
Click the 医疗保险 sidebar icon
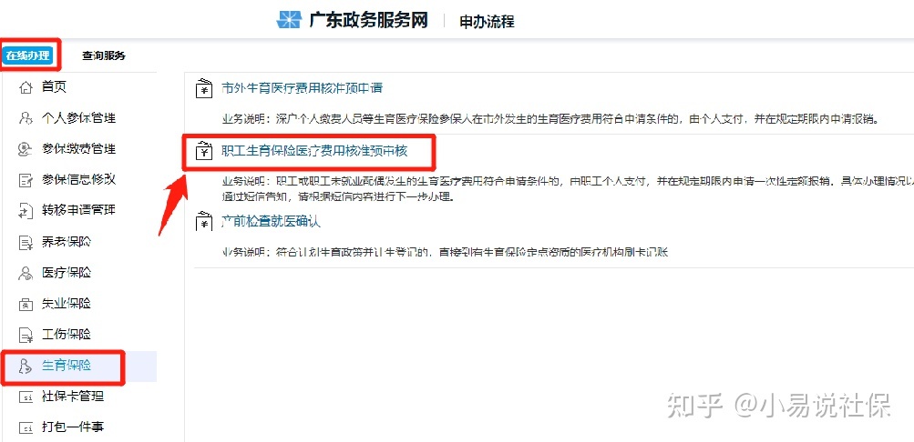point(26,273)
